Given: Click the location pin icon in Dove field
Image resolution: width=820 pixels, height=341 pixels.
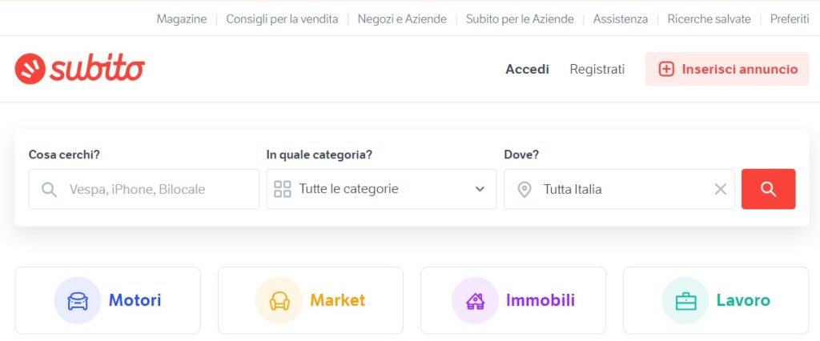Looking at the screenshot, I should [524, 190].
